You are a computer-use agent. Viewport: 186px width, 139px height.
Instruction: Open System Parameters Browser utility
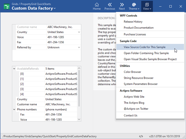pos(150,84)
